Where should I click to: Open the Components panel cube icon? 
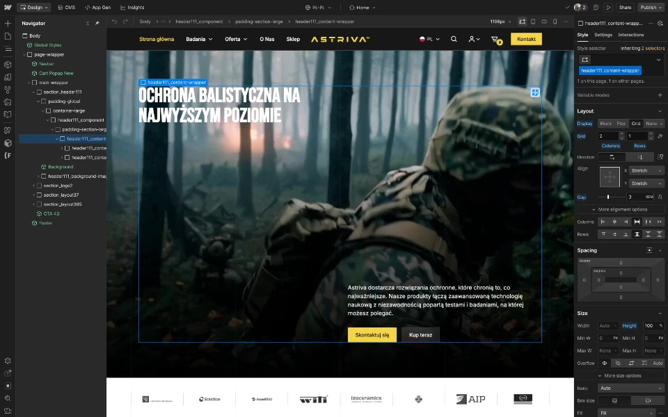[8, 65]
